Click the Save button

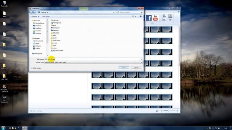tap(124, 68)
